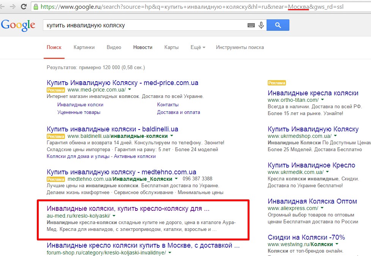Open dropdown arrow beside au-med.ru/kreslo-kolyaski

(x=114, y=215)
